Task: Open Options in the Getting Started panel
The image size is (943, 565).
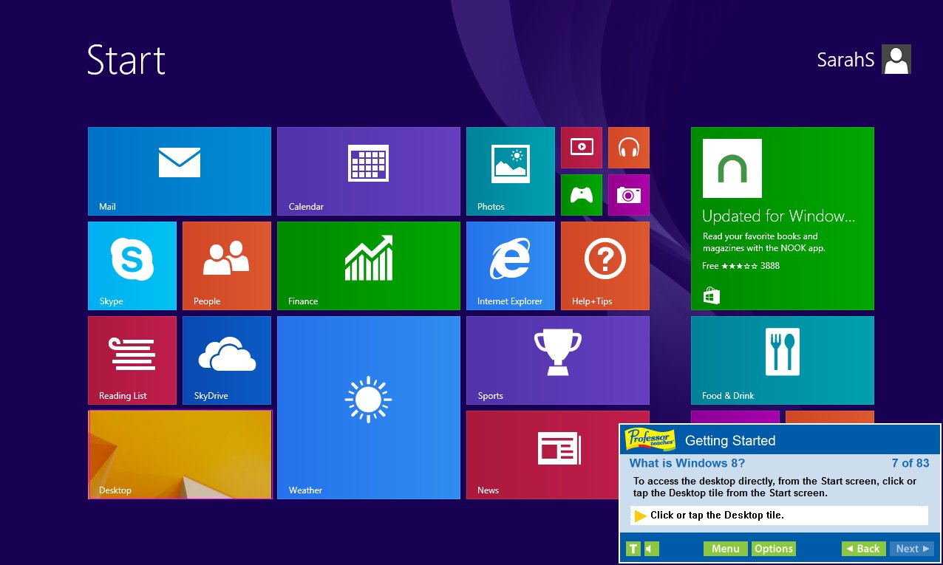Action: pos(773,549)
